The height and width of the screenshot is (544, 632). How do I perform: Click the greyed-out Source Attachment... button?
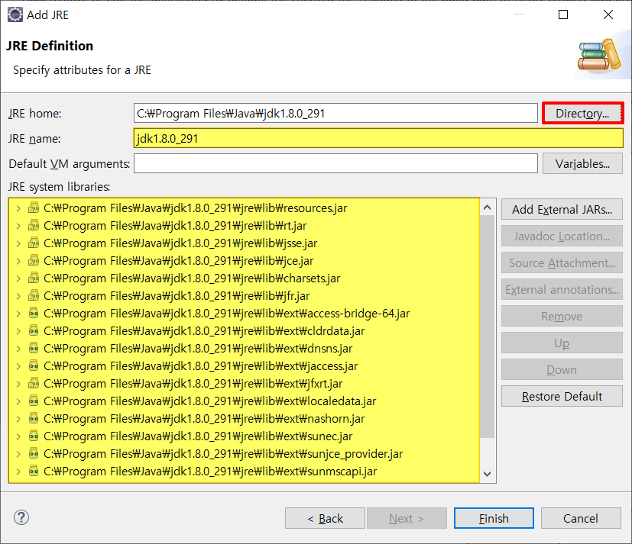562,262
